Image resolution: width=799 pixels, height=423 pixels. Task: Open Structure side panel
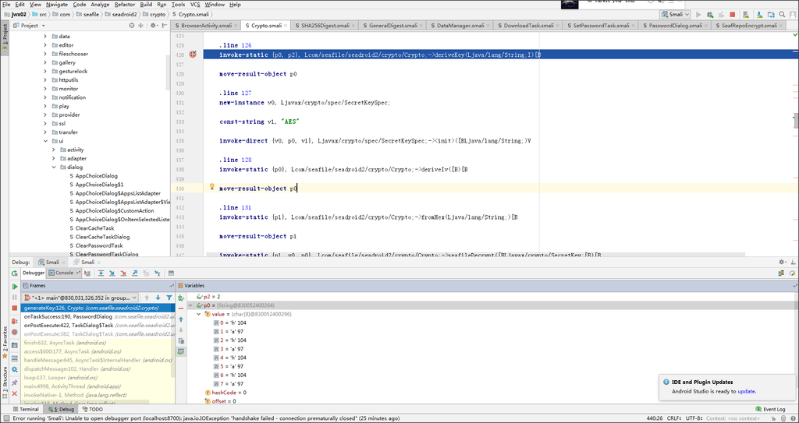(5, 382)
